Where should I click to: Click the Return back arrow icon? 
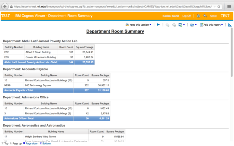coord(205,16)
